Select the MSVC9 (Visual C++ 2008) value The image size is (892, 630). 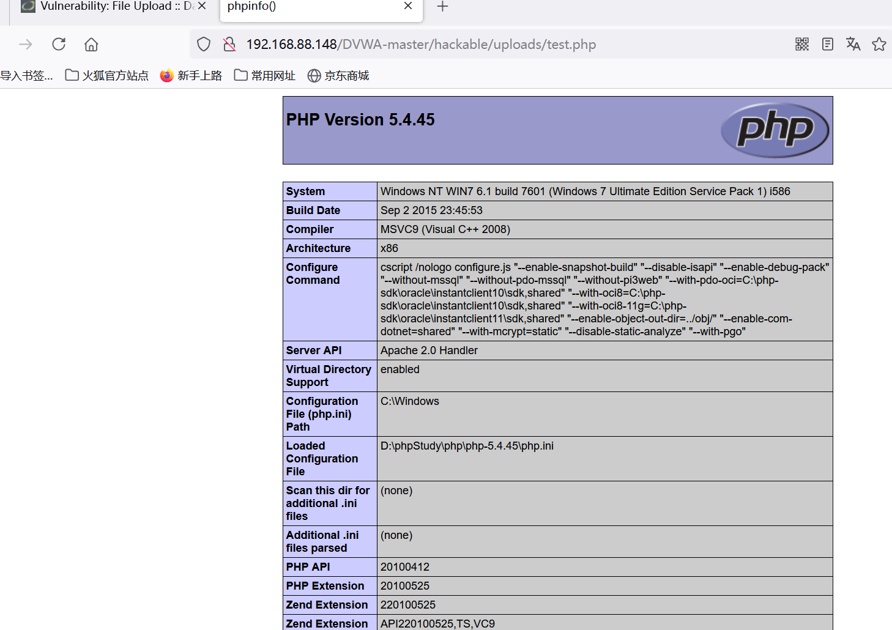click(x=445, y=229)
